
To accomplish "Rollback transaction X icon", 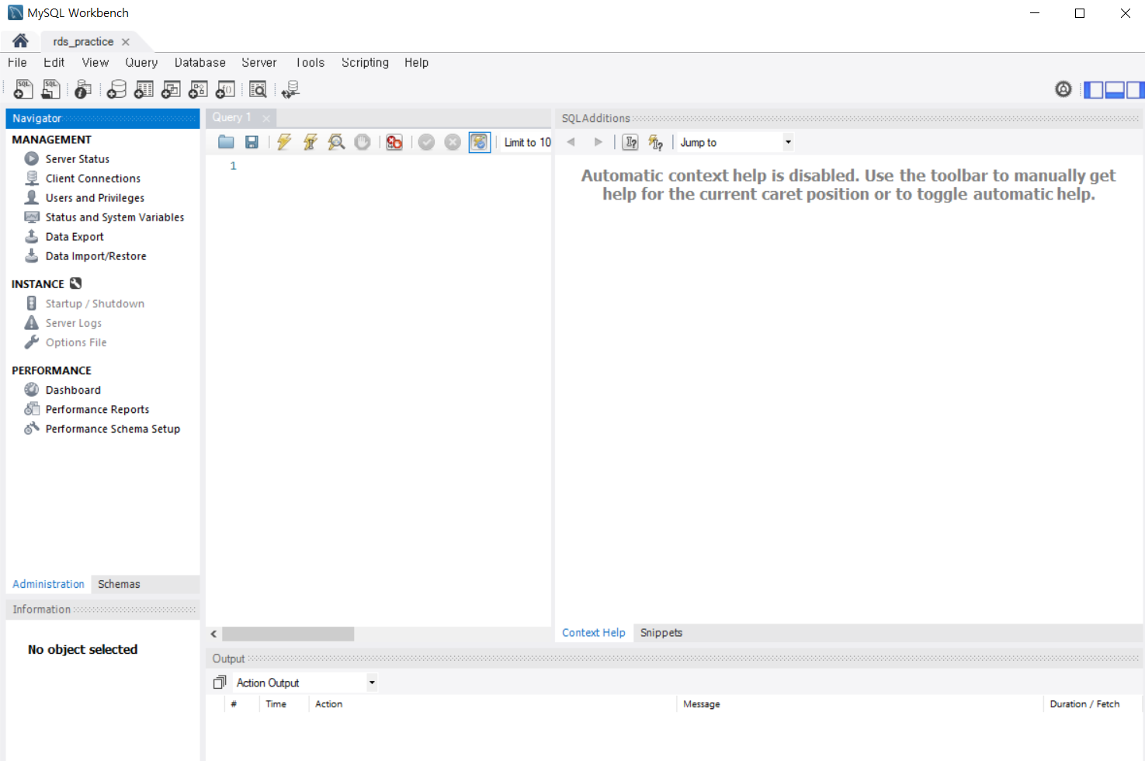I will pyautogui.click(x=453, y=142).
